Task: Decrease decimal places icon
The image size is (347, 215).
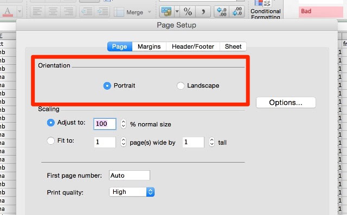Action: (237, 11)
